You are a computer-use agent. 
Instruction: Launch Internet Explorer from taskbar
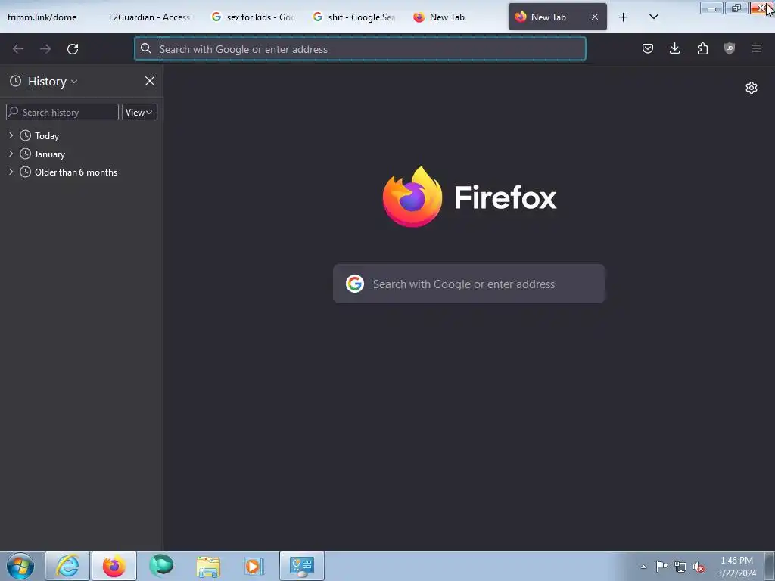click(67, 566)
